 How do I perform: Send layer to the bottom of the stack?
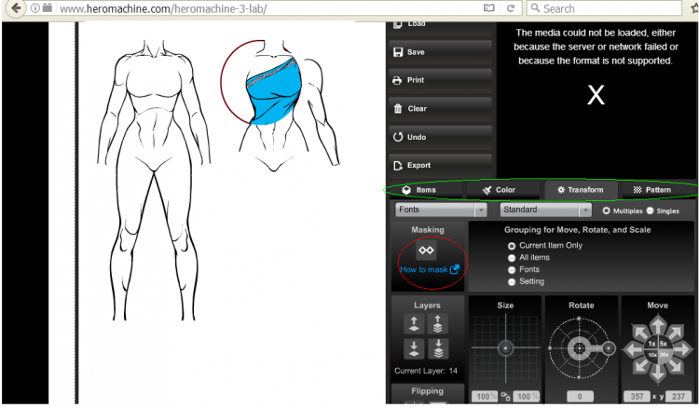436,349
